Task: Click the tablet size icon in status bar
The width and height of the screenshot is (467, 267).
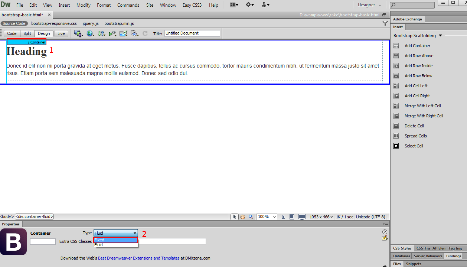Action: click(x=292, y=217)
